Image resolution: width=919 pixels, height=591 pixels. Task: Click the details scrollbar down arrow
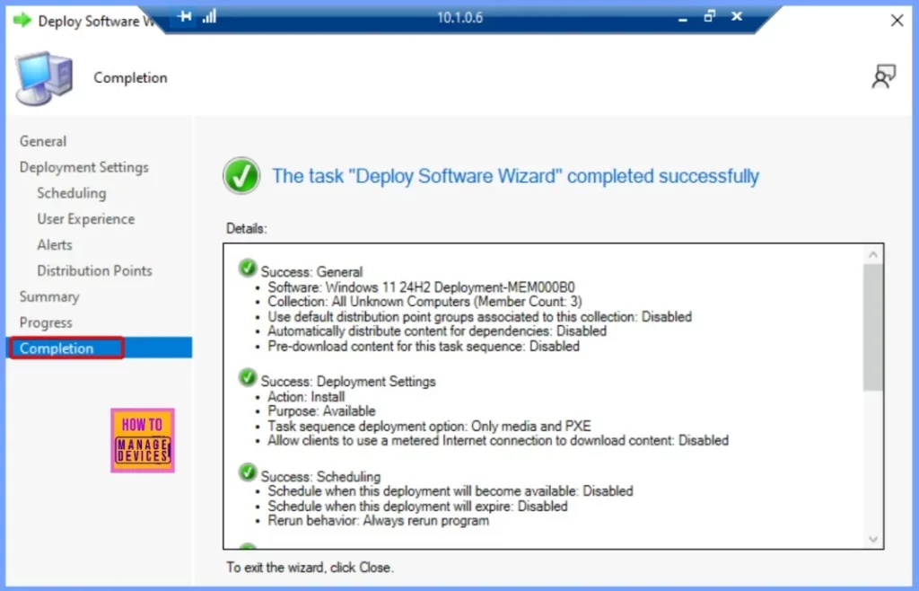(872, 539)
